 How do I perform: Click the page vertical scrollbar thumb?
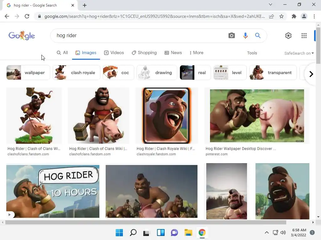coord(318,45)
